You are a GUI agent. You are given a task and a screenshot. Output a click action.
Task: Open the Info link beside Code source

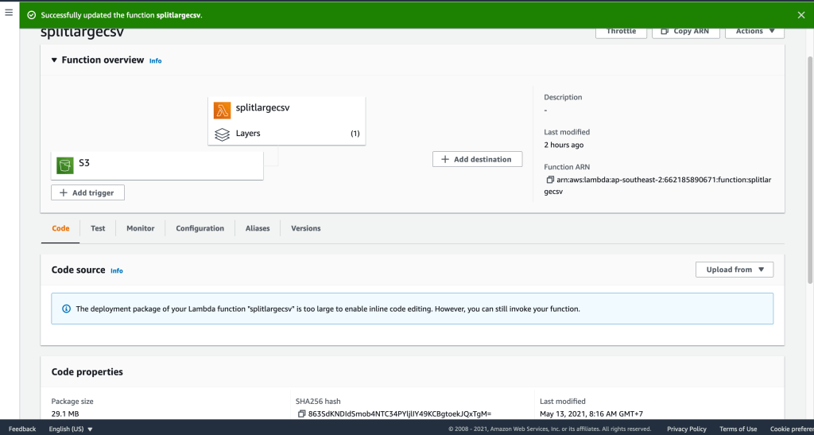point(117,270)
